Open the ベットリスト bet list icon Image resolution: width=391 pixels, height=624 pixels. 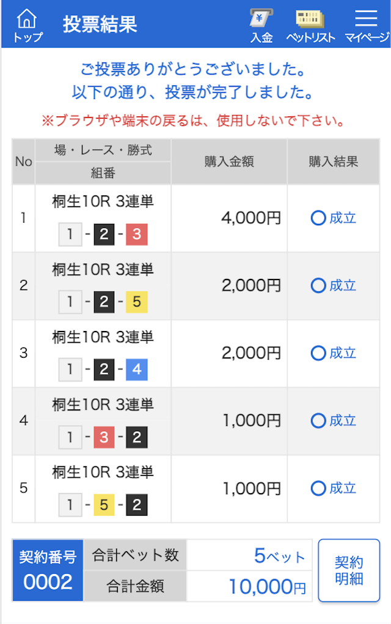click(310, 26)
